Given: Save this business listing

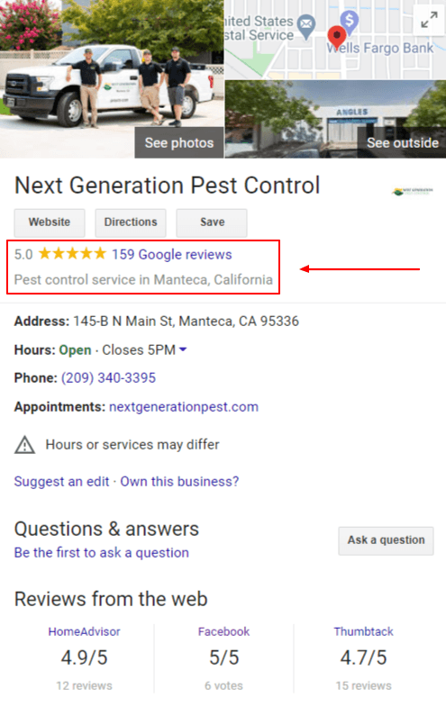Looking at the screenshot, I should coord(212,222).
